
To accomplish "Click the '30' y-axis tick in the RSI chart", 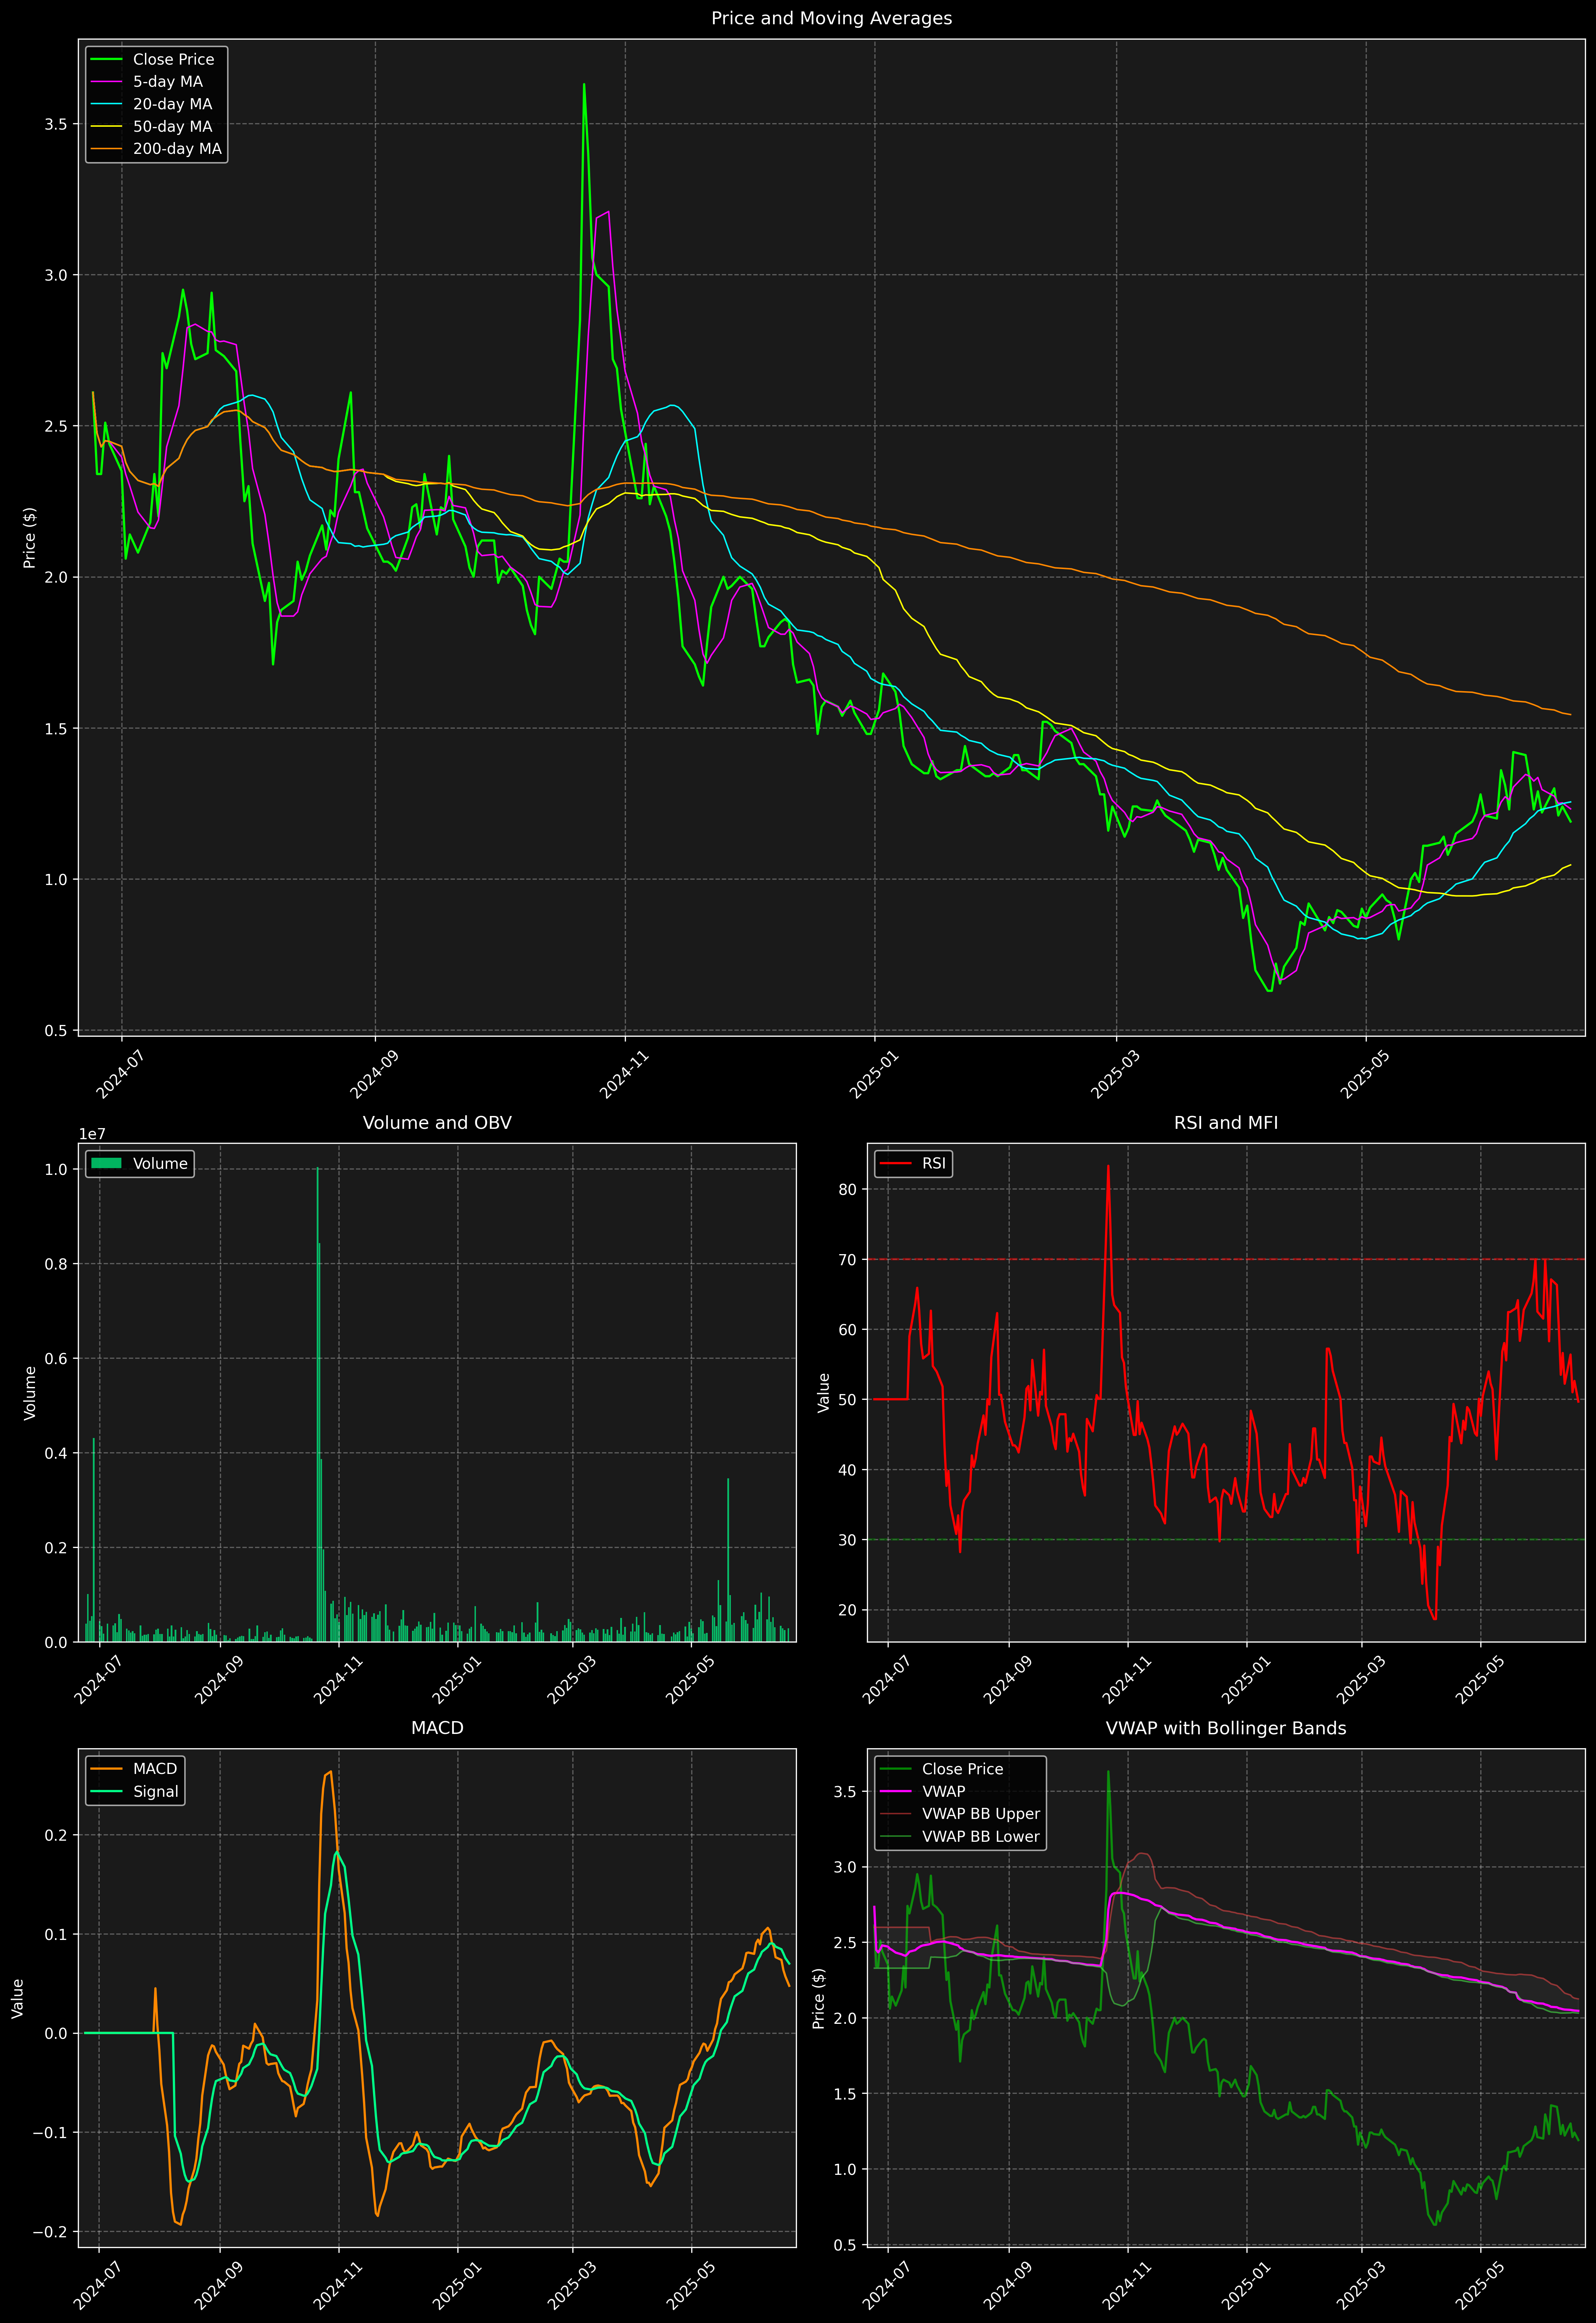I will coord(848,1540).
